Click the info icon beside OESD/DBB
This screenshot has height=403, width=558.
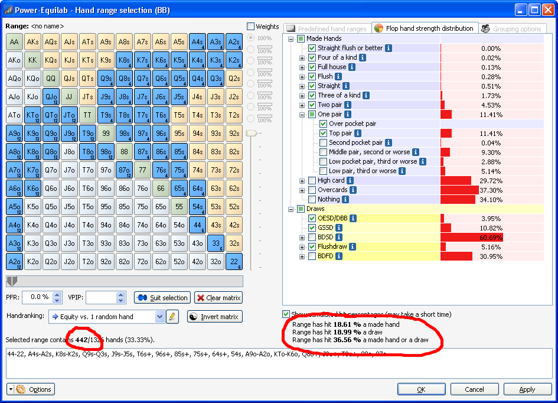point(353,218)
